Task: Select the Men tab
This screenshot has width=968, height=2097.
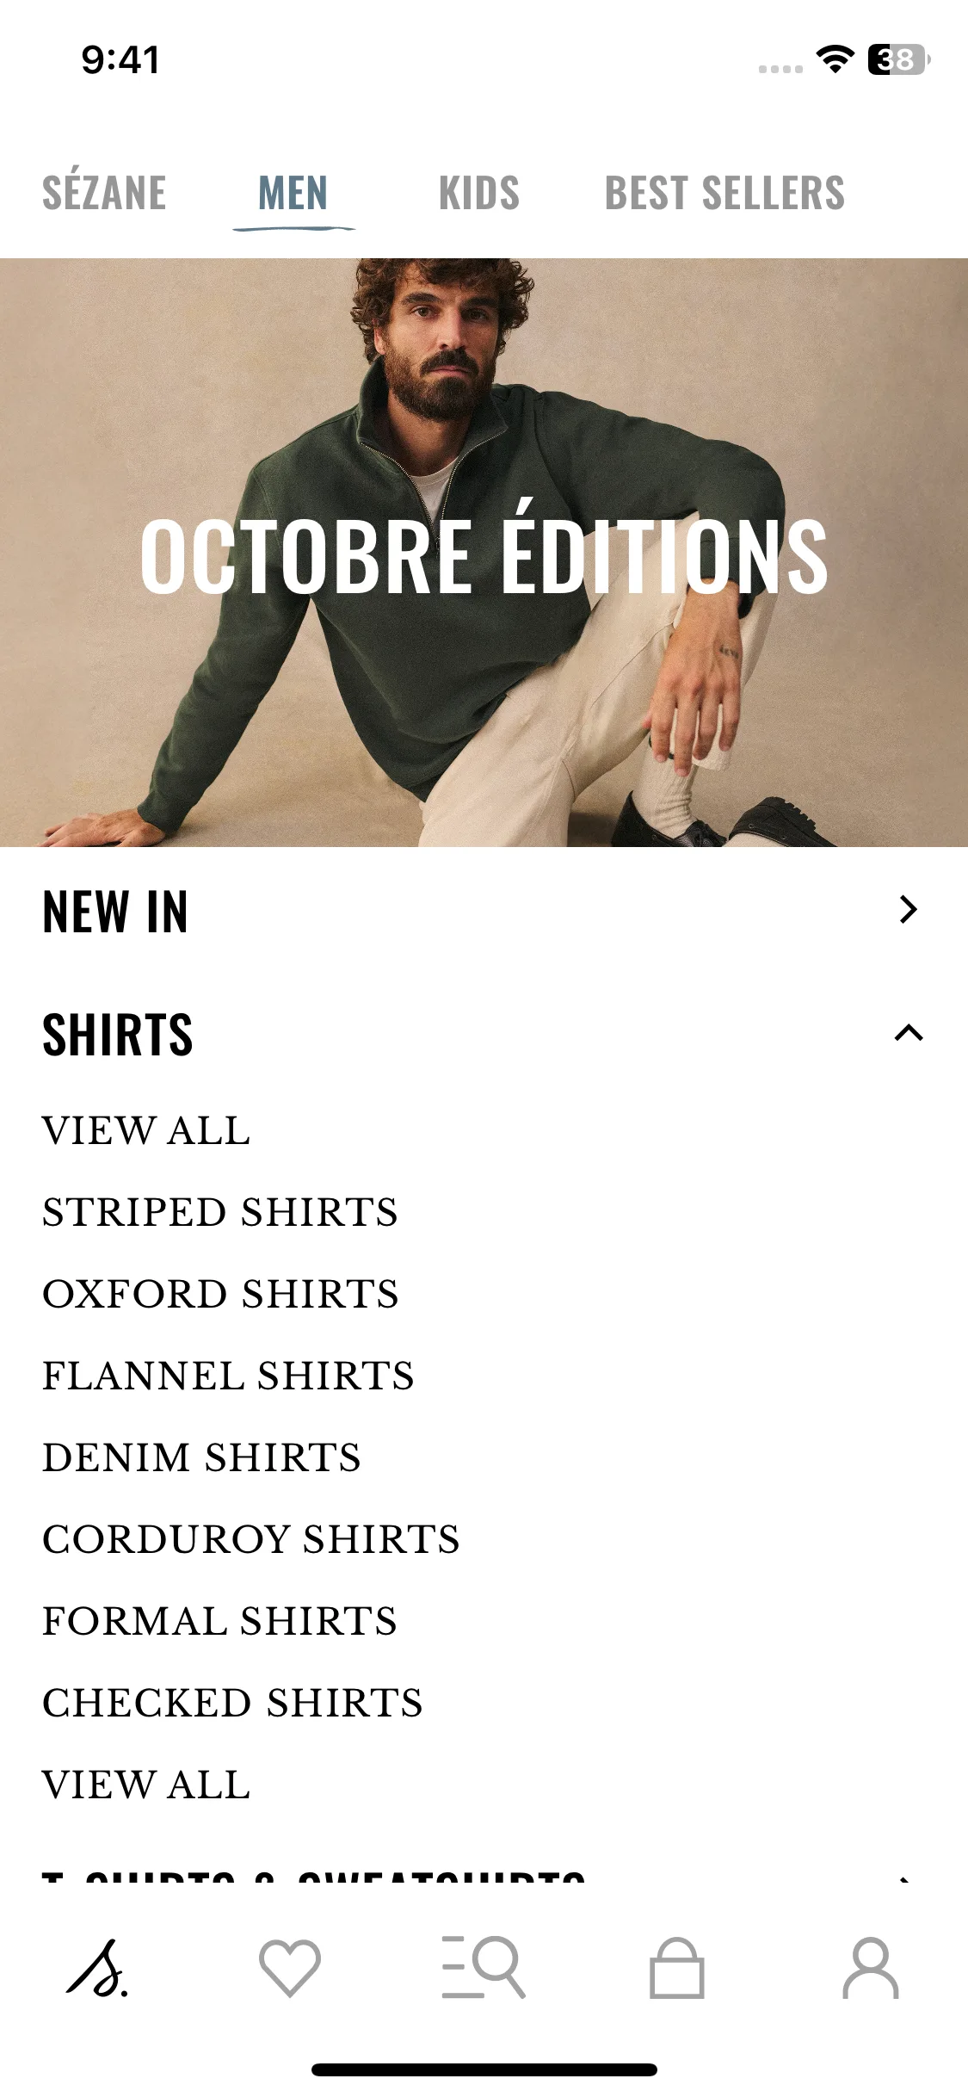Action: click(x=293, y=193)
